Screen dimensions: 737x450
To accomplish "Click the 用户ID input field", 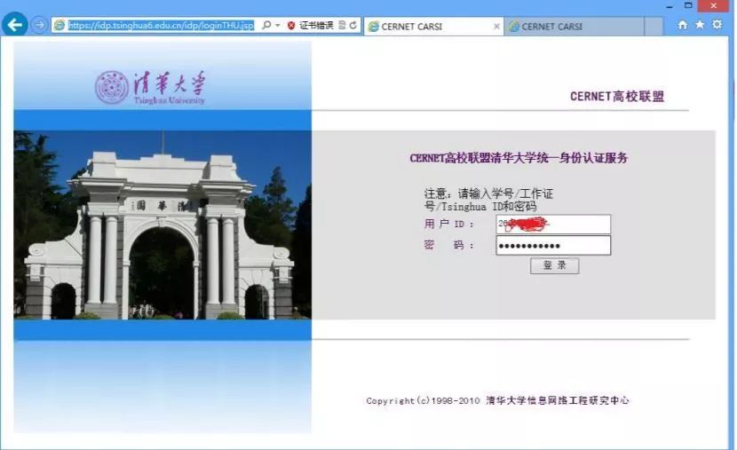I will [553, 225].
